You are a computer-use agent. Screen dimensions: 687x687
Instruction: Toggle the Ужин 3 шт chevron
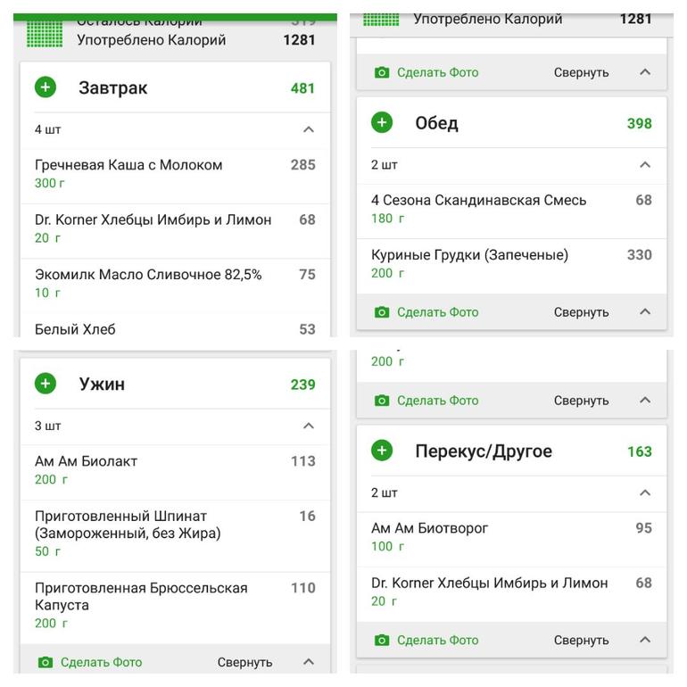coord(309,426)
